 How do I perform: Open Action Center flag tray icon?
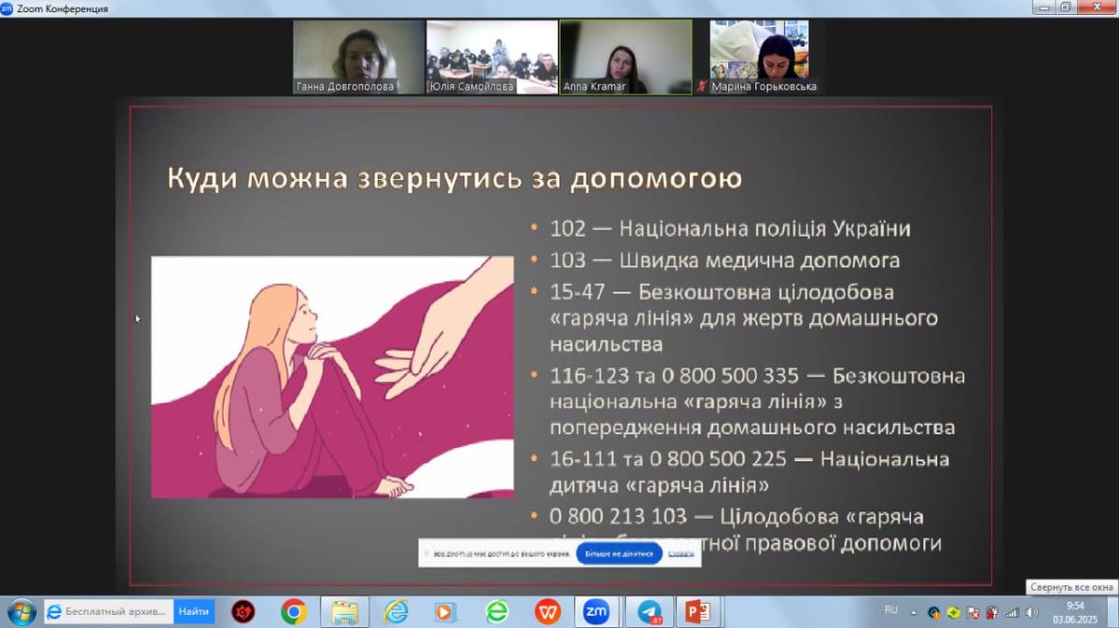coord(974,612)
